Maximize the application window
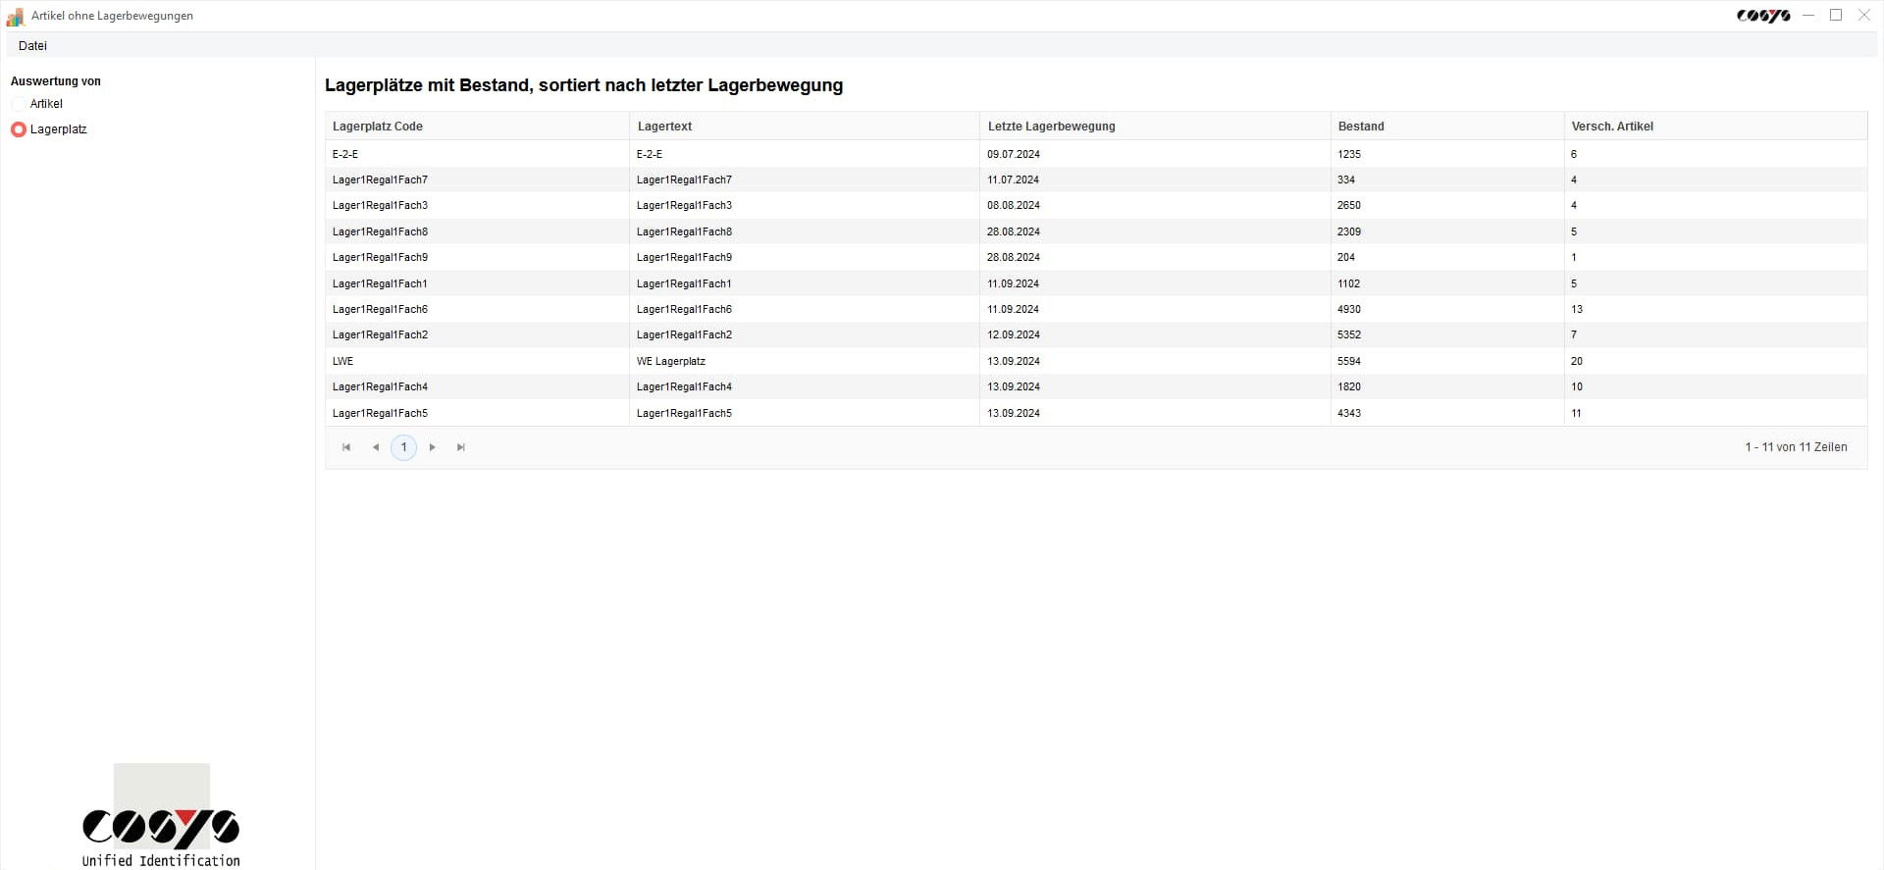 tap(1836, 16)
